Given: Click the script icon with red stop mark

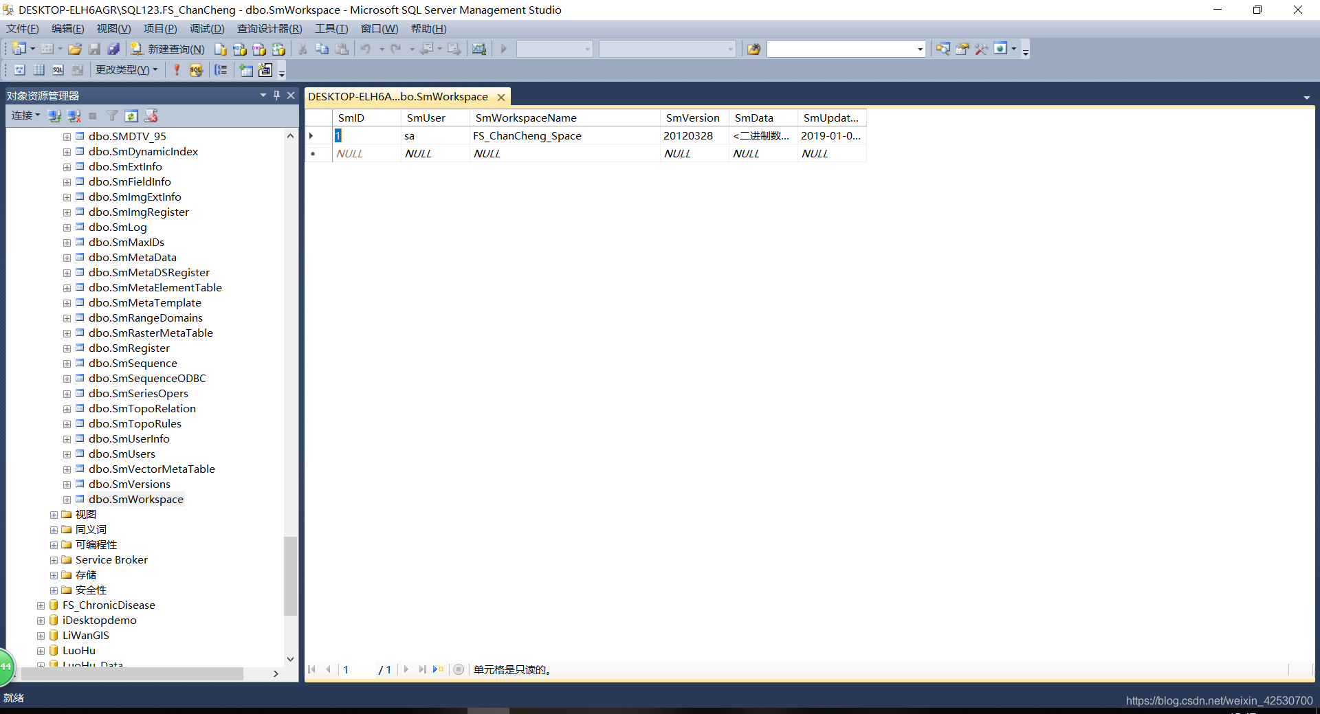Looking at the screenshot, I should click(151, 115).
